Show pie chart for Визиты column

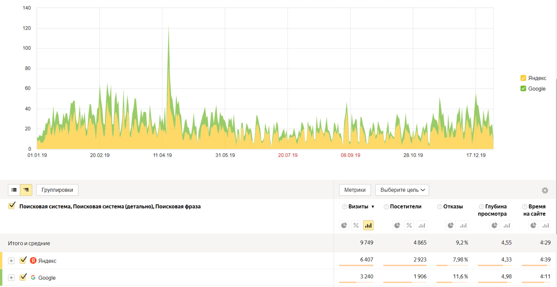click(344, 225)
